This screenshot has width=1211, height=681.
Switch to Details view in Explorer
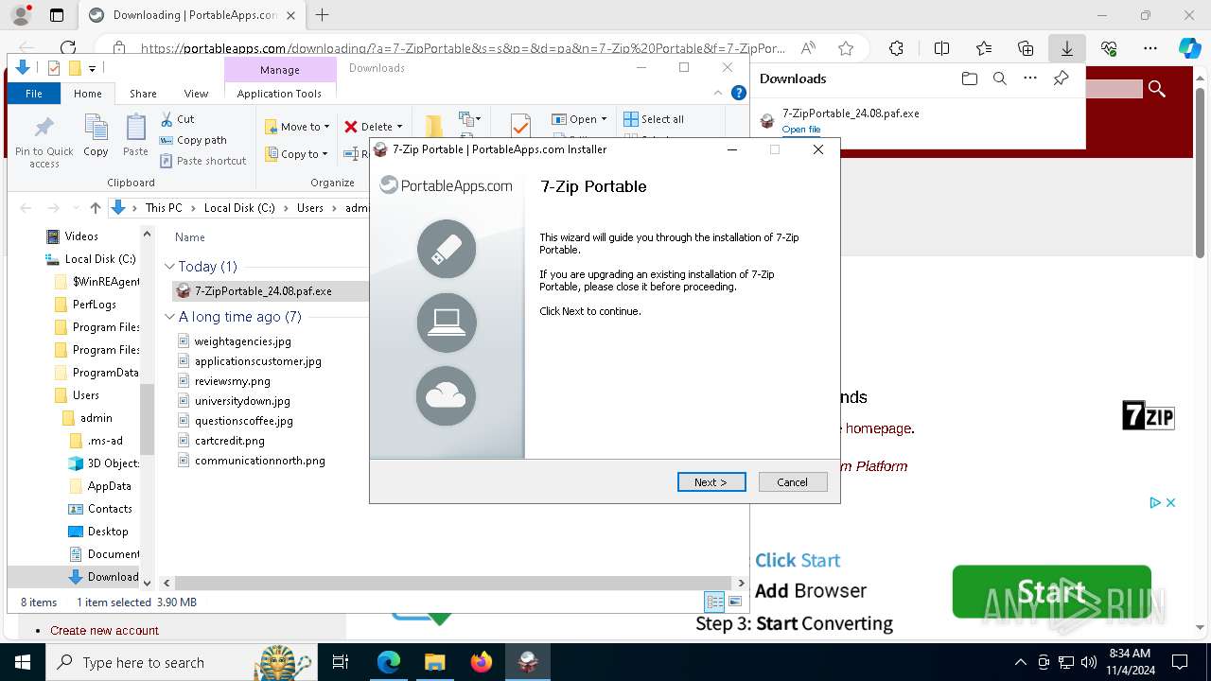coord(714,602)
